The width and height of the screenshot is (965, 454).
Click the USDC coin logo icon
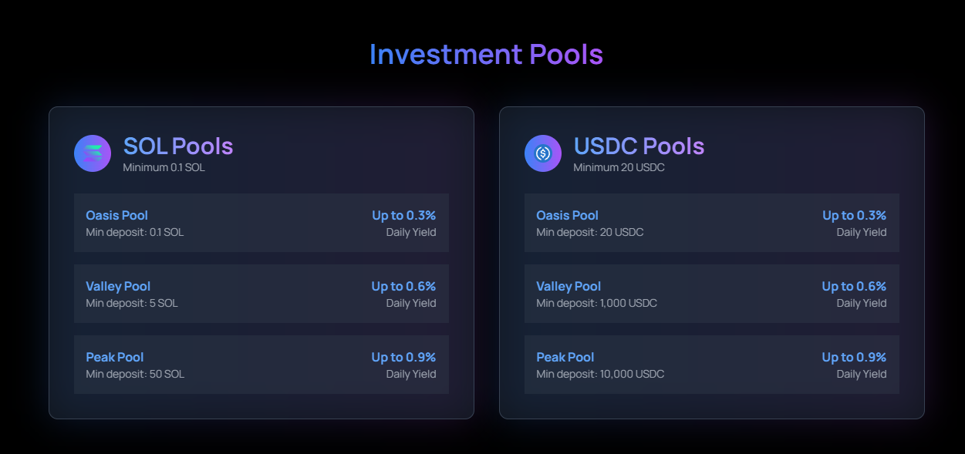pyautogui.click(x=543, y=153)
